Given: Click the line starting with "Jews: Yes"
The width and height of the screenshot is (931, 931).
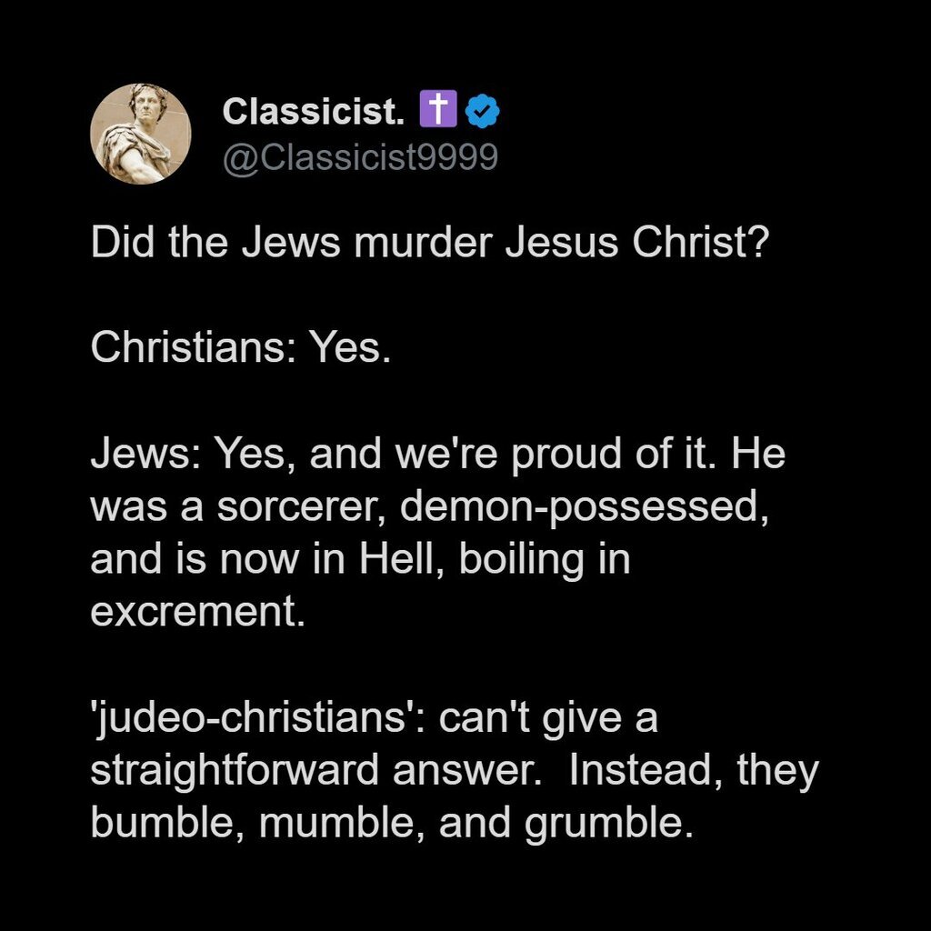Looking at the screenshot, I should pos(437,454).
